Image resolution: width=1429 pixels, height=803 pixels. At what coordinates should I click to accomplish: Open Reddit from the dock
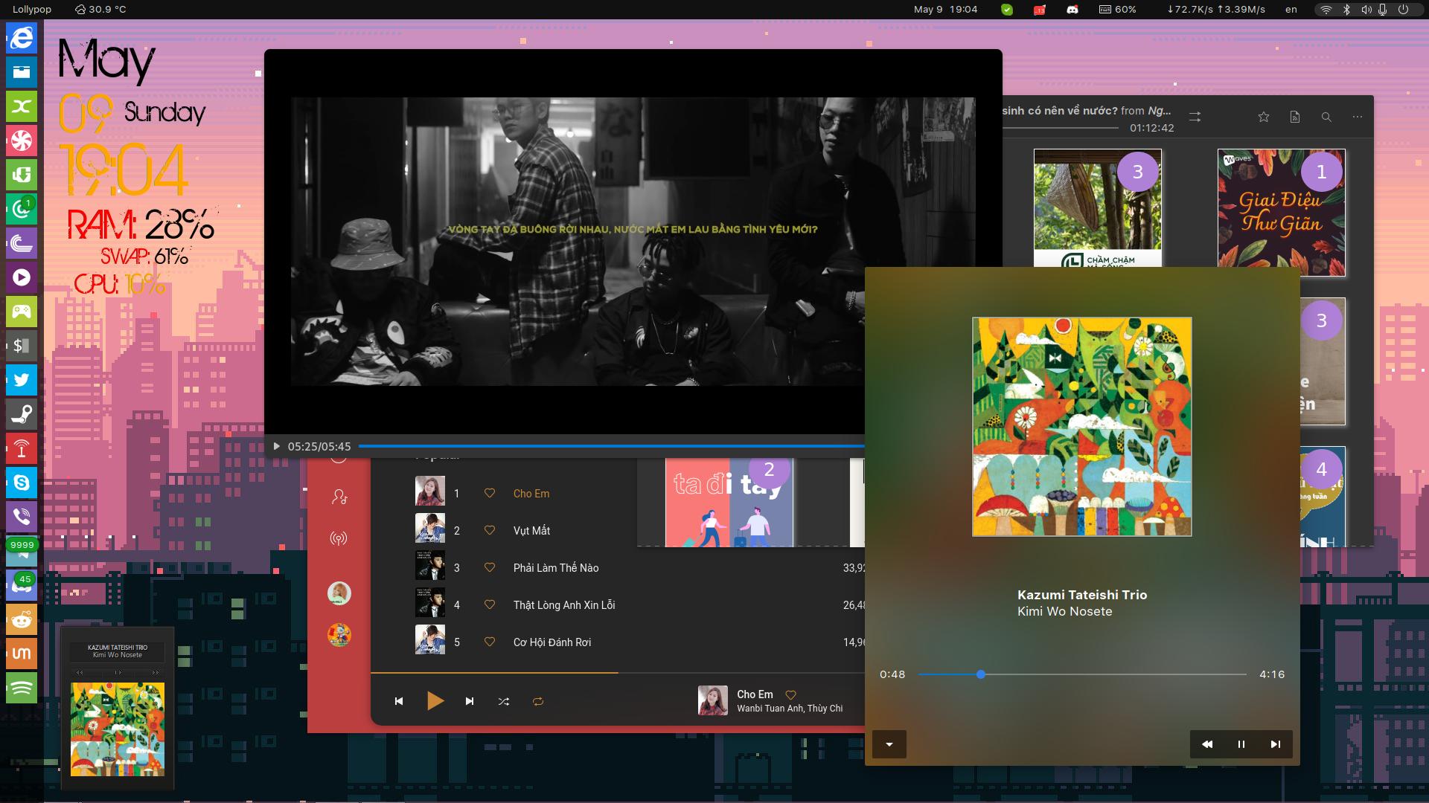point(22,619)
